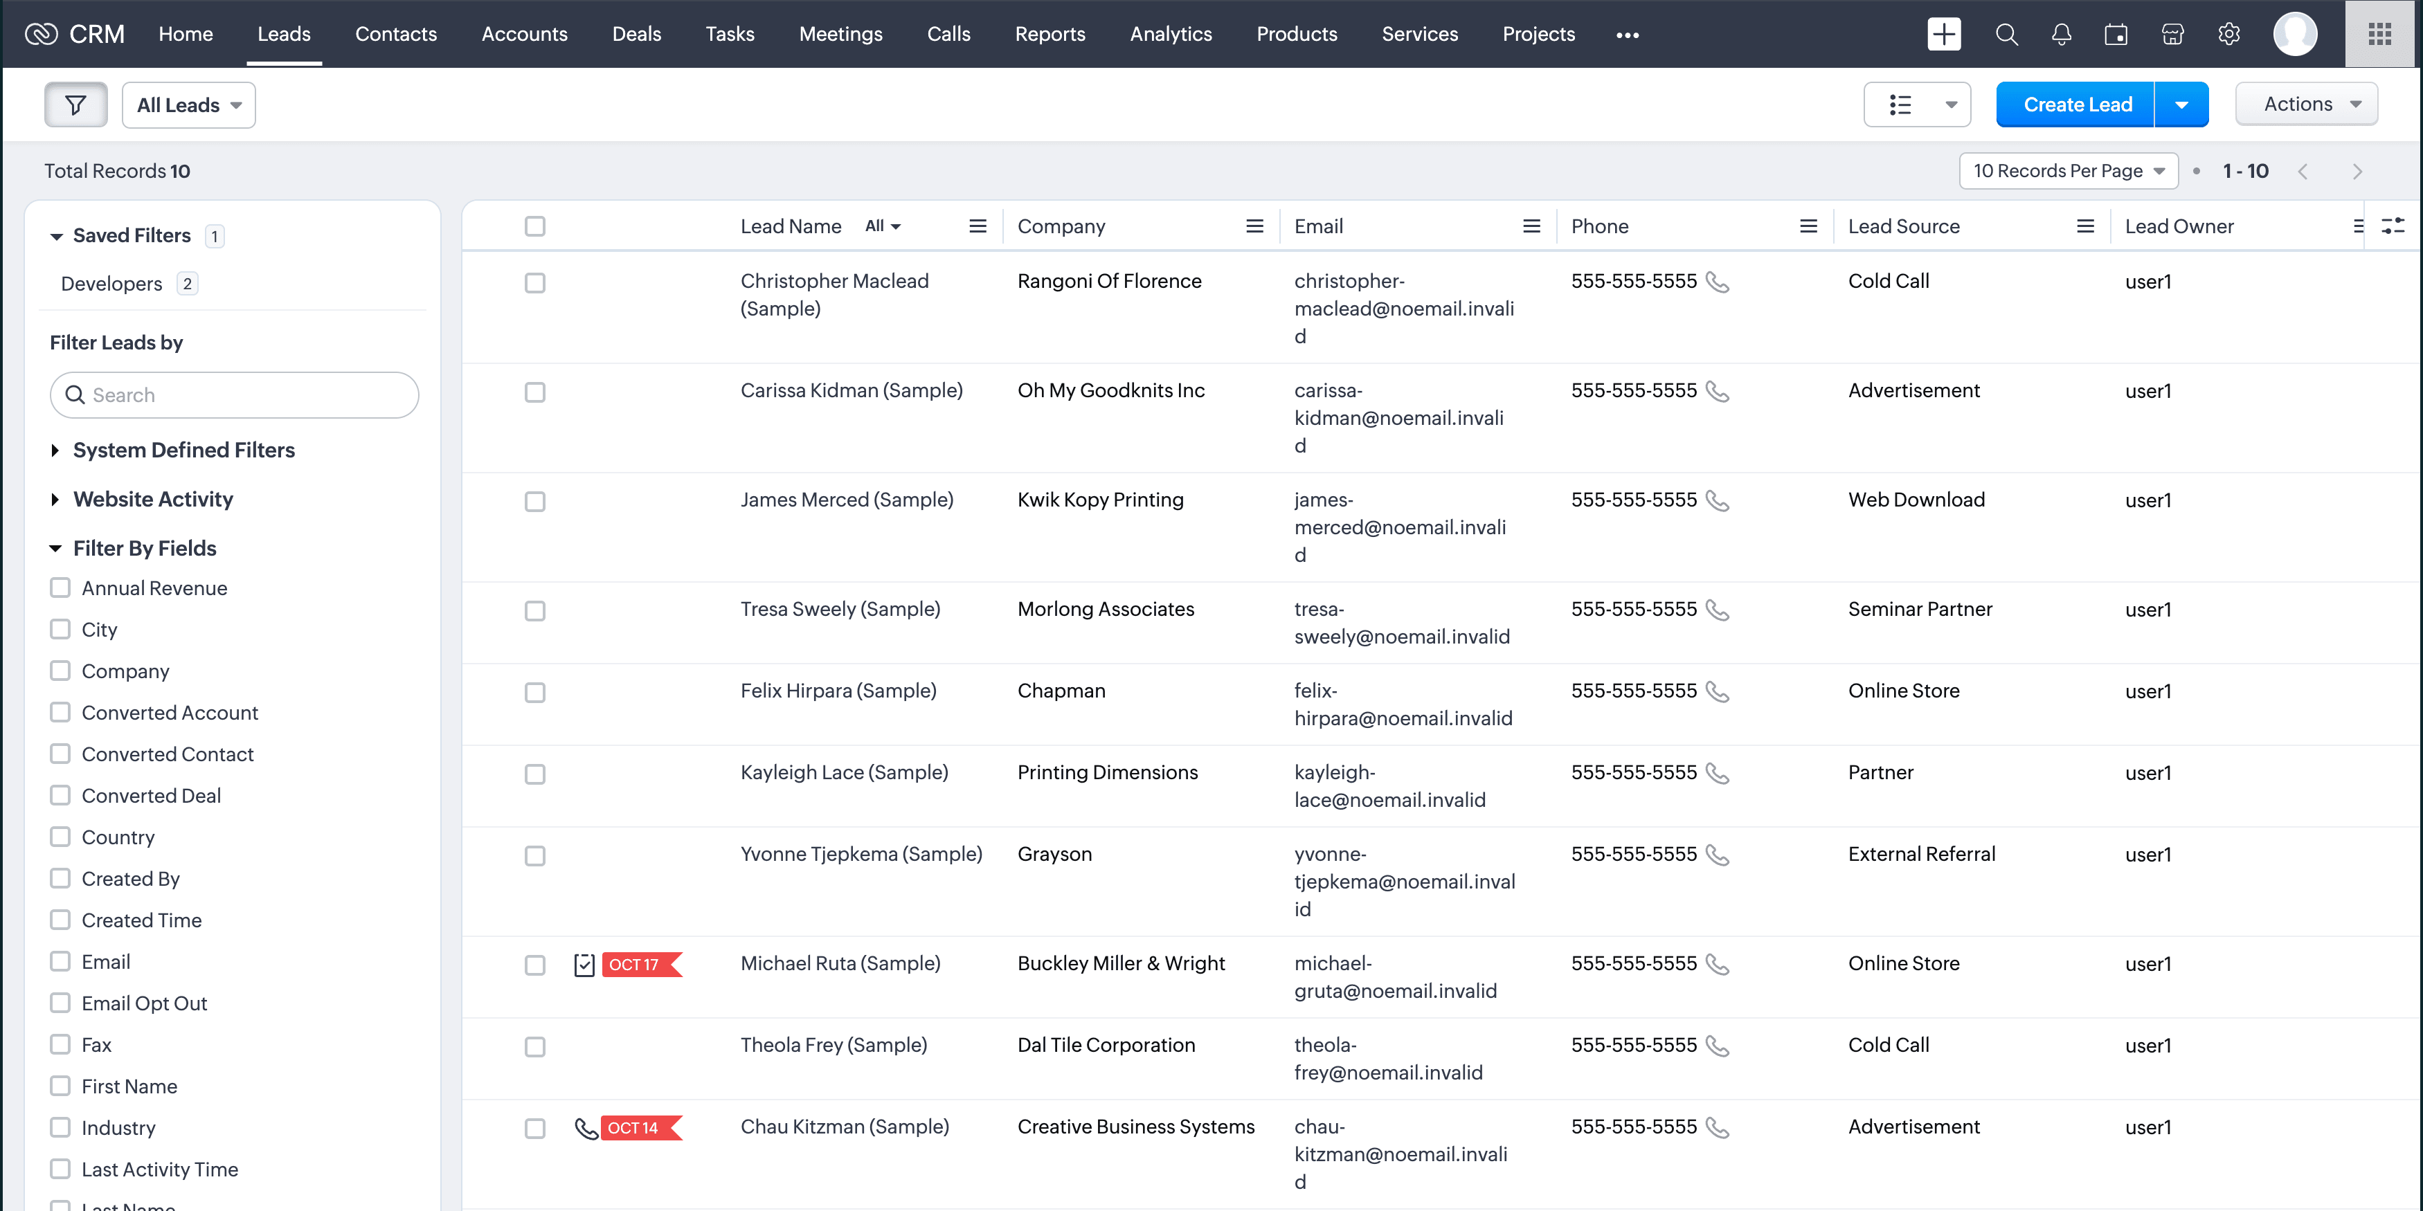Screen dimensions: 2423x1211
Task: Click the quick create plus icon
Action: point(1943,35)
